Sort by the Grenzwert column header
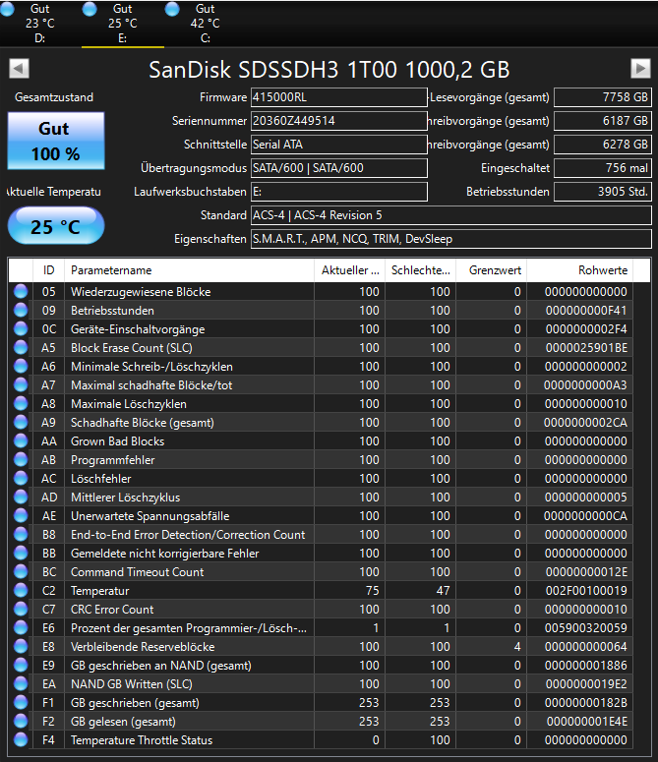This screenshot has width=658, height=762. (492, 270)
